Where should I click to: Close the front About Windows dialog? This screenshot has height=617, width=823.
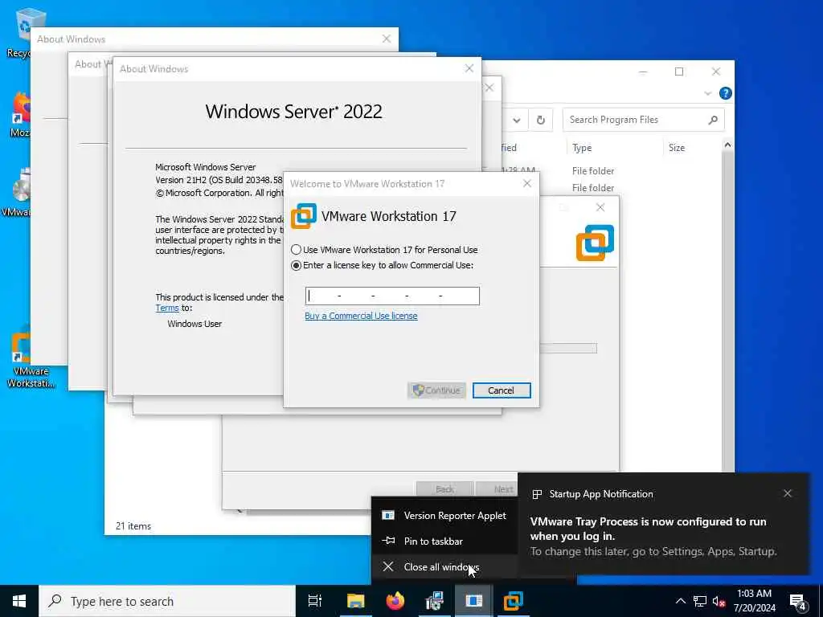469,68
